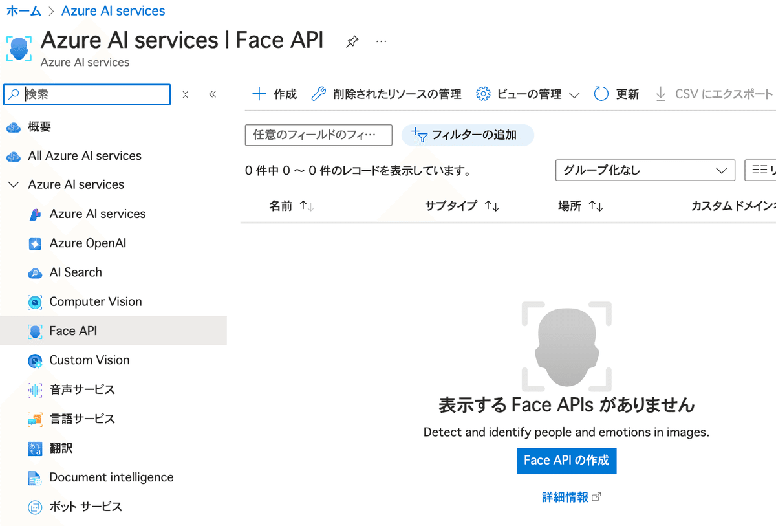776x526 pixels.
Task: Focus the 任意のフィールドのフィルター input
Action: [x=319, y=135]
